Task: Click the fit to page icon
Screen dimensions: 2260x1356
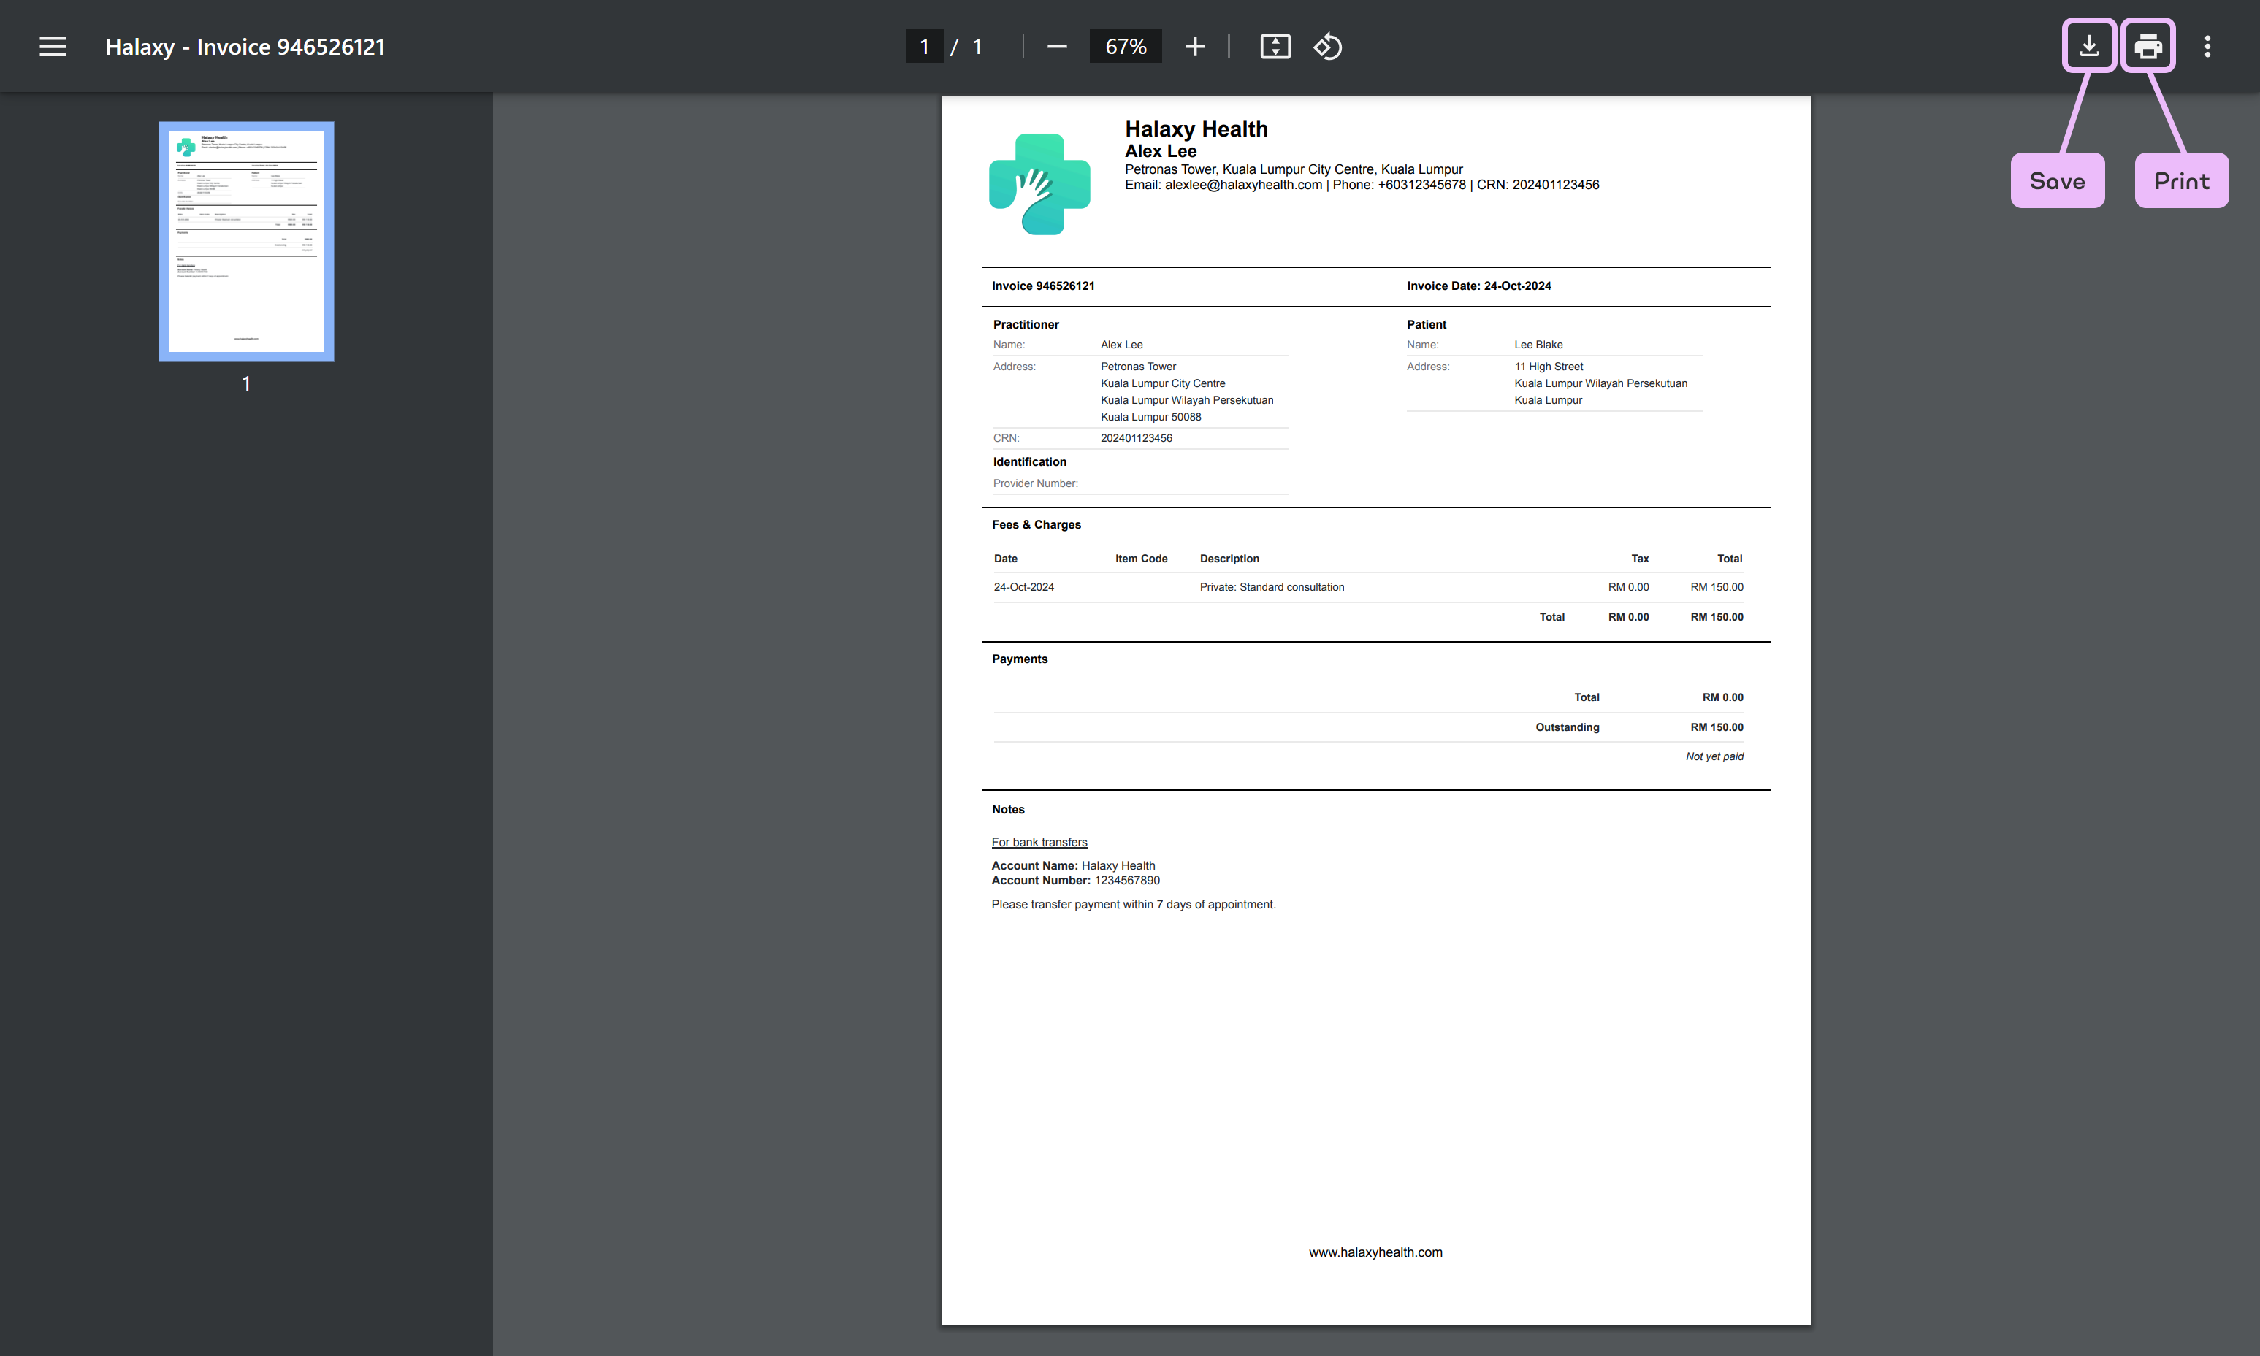Action: 1275,47
